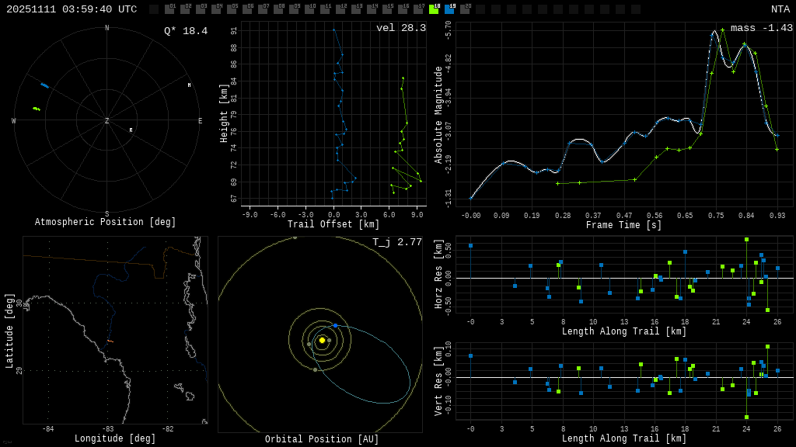796x447 pixels.
Task: Select station indicator 13
Action: point(356,9)
